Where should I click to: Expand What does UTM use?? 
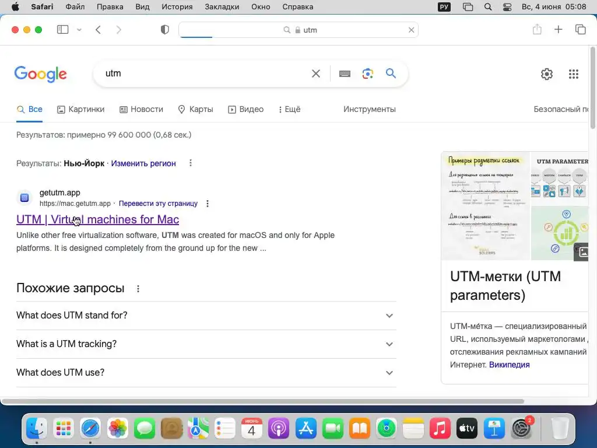[x=206, y=373]
